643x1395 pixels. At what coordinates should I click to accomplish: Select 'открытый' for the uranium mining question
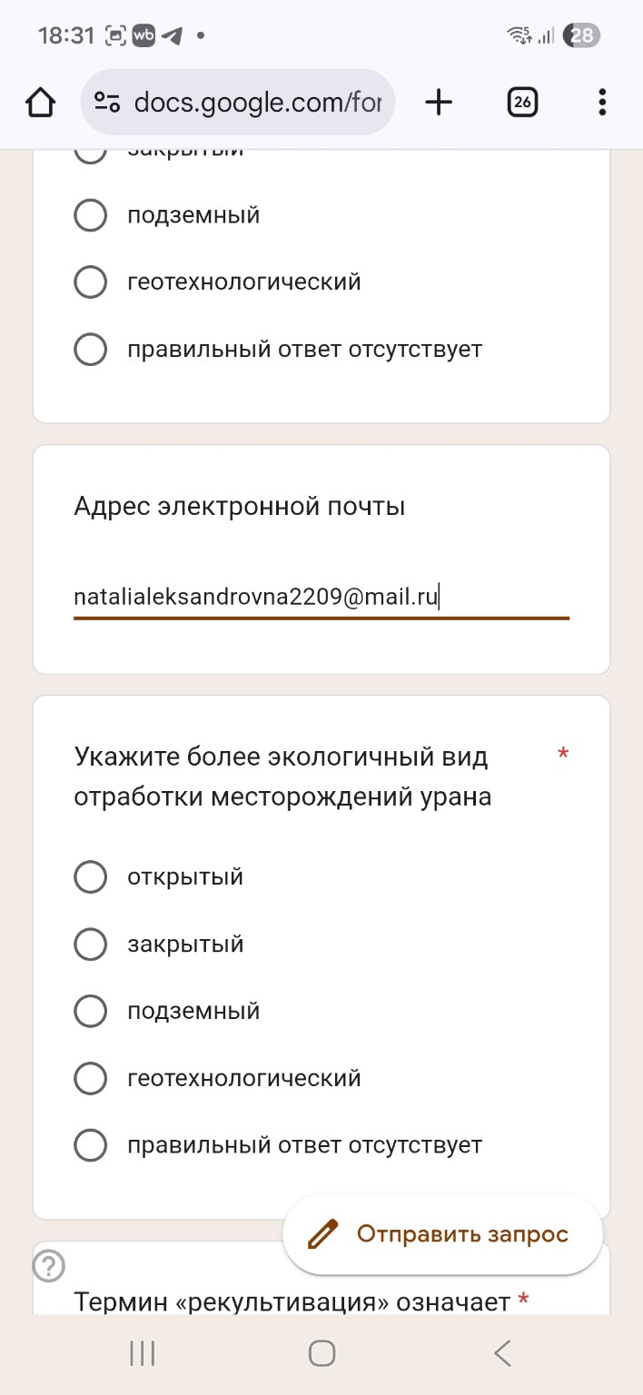90,876
